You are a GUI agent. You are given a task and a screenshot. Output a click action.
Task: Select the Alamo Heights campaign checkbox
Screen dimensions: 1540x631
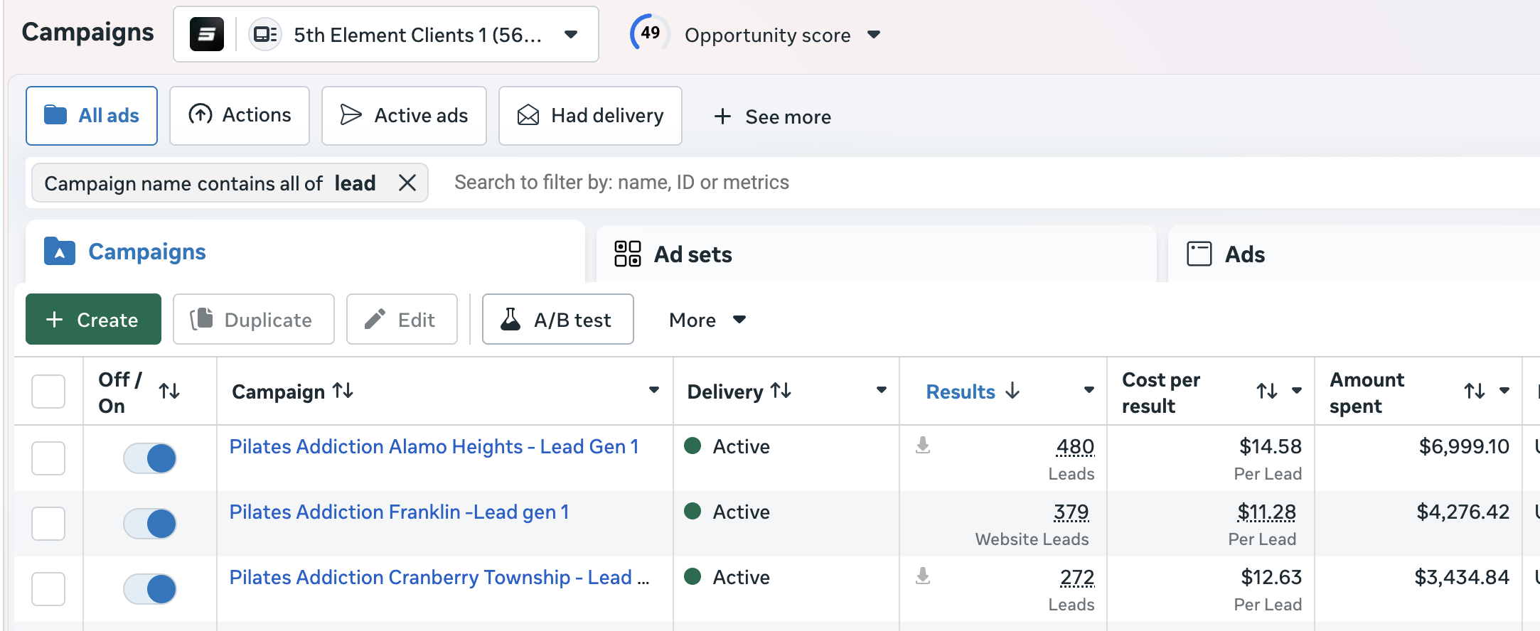(48, 458)
